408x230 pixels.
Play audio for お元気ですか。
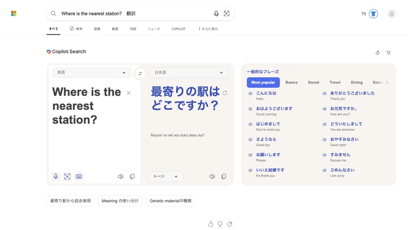pos(324,109)
